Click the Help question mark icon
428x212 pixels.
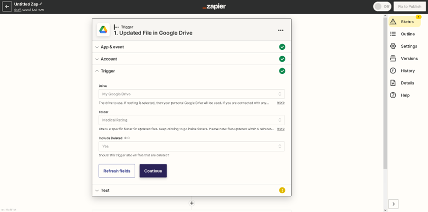pos(393,95)
